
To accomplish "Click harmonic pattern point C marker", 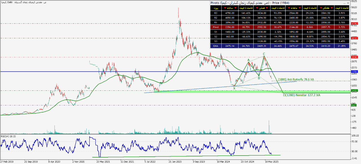I will click(x=264, y=54).
